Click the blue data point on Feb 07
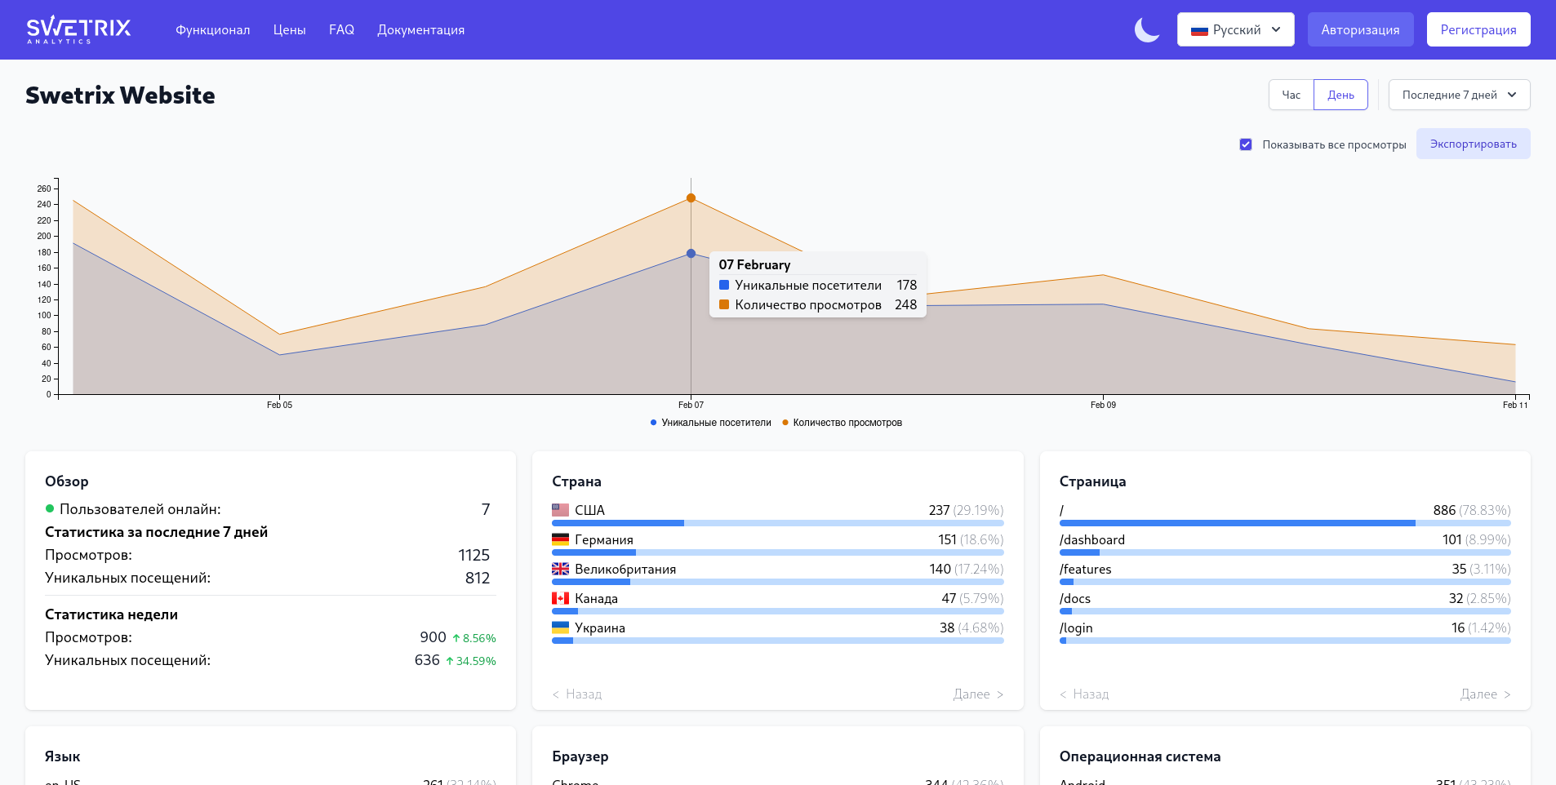This screenshot has height=785, width=1556. point(691,254)
